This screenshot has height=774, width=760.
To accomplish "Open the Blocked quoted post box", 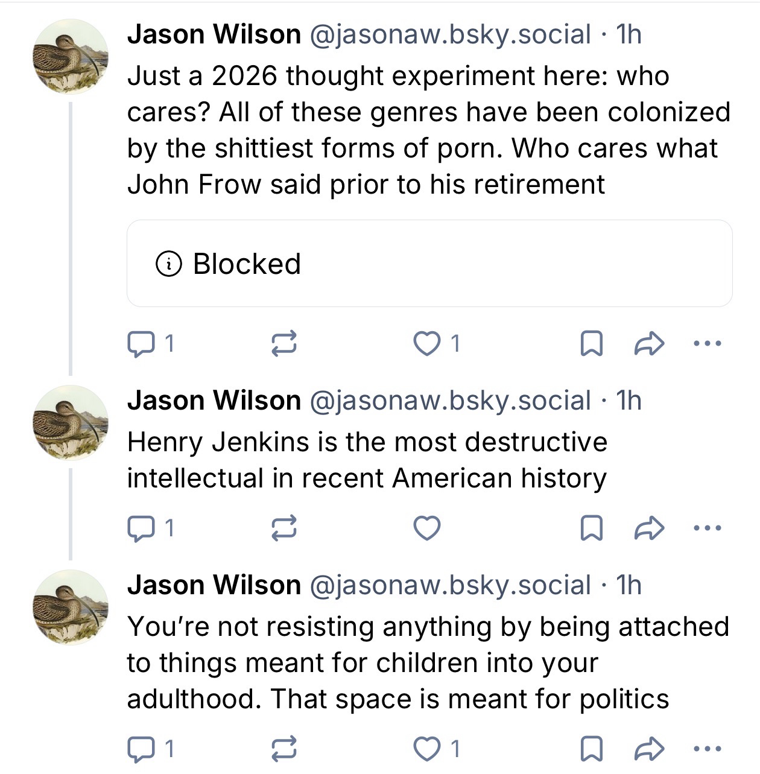I will (x=429, y=264).
